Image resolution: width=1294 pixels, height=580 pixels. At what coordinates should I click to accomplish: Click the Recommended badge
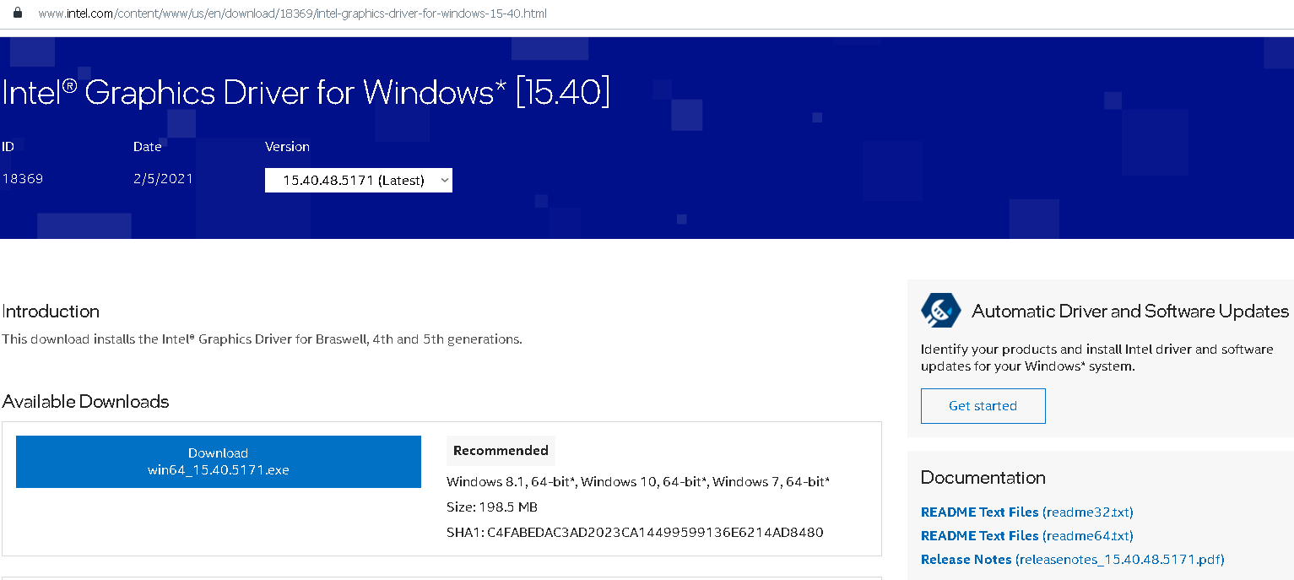tap(501, 451)
